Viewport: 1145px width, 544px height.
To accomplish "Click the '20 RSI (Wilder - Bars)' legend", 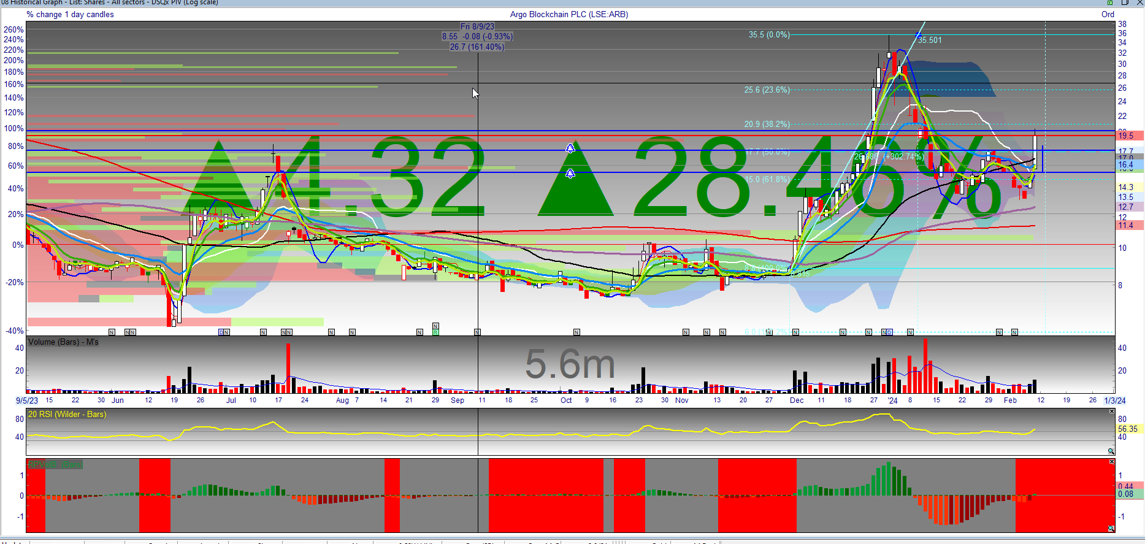I will (67, 415).
